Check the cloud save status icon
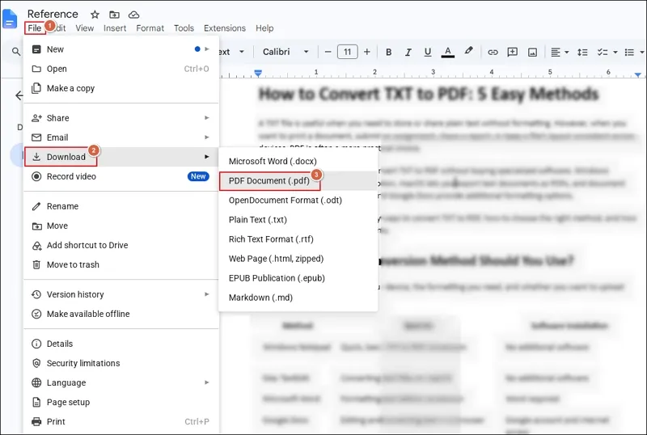This screenshot has height=435, width=647. (133, 15)
